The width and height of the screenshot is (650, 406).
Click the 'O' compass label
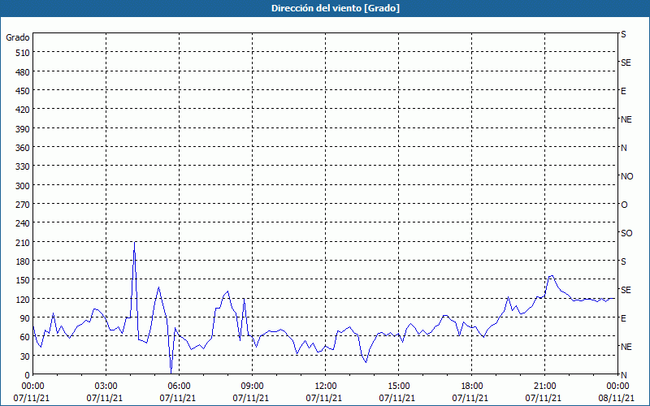point(624,205)
